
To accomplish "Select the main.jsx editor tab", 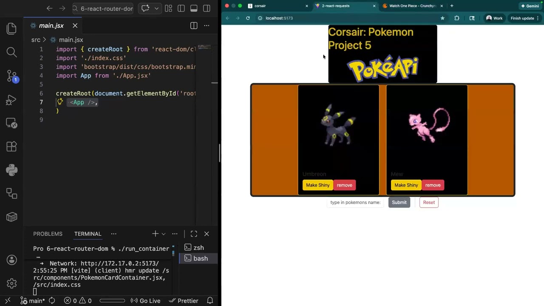I will (51, 25).
